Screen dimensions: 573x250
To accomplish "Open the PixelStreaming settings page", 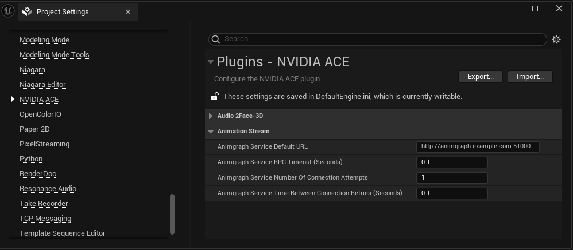I will click(x=44, y=144).
